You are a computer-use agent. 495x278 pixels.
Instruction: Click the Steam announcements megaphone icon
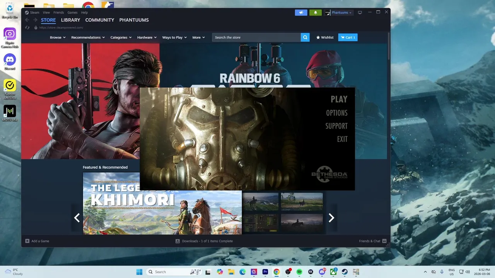click(301, 12)
